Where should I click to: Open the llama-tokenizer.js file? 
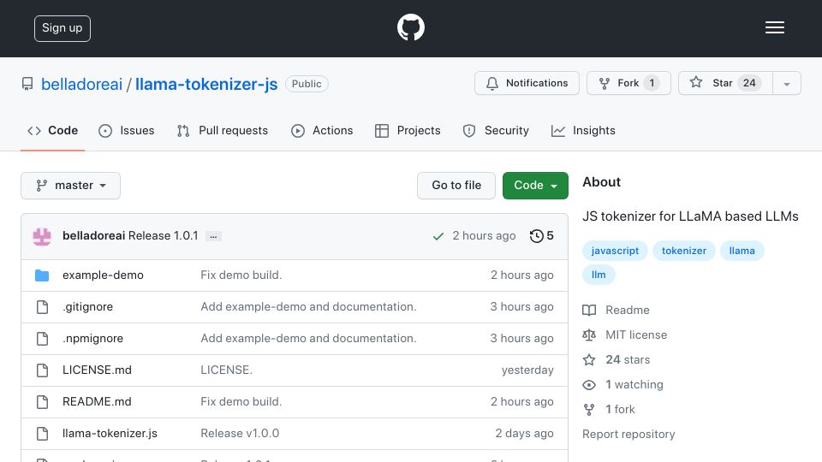click(110, 433)
